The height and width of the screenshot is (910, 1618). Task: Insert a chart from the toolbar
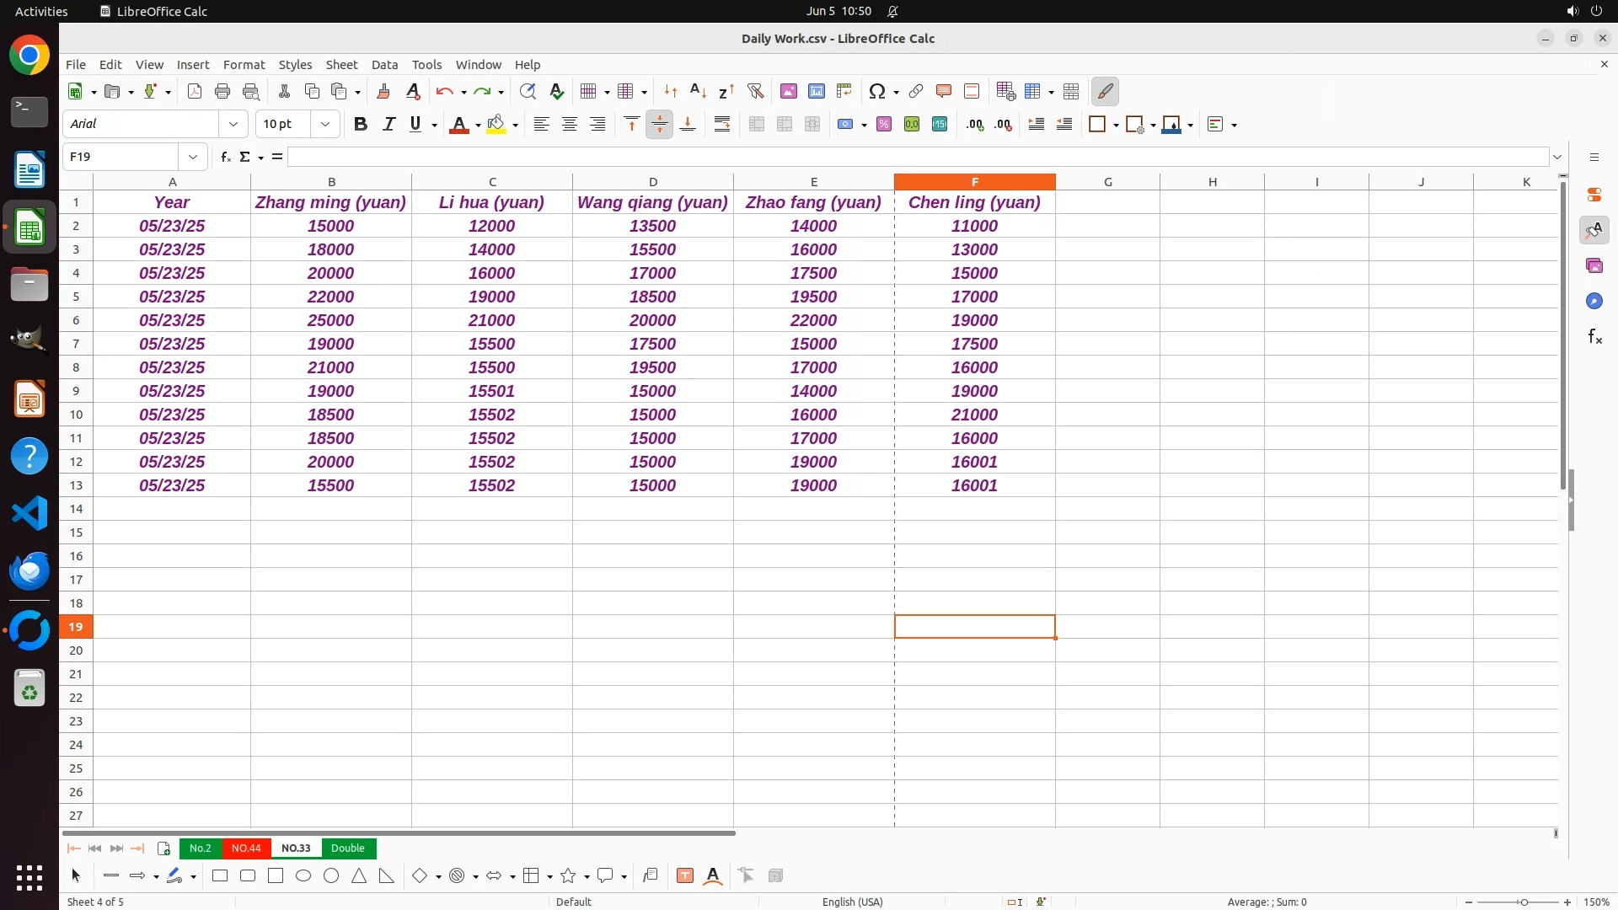pos(817,91)
